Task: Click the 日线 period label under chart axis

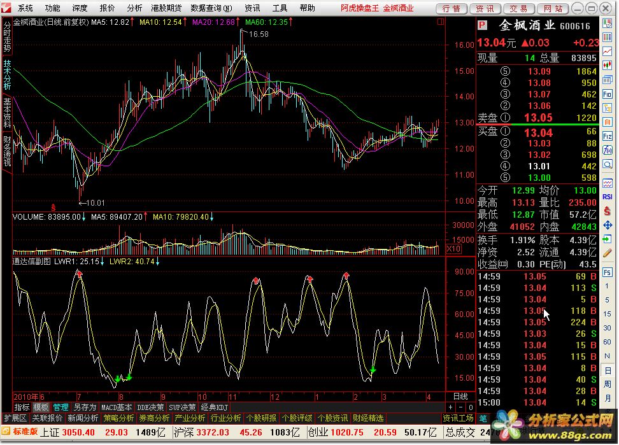Action: 460,396
